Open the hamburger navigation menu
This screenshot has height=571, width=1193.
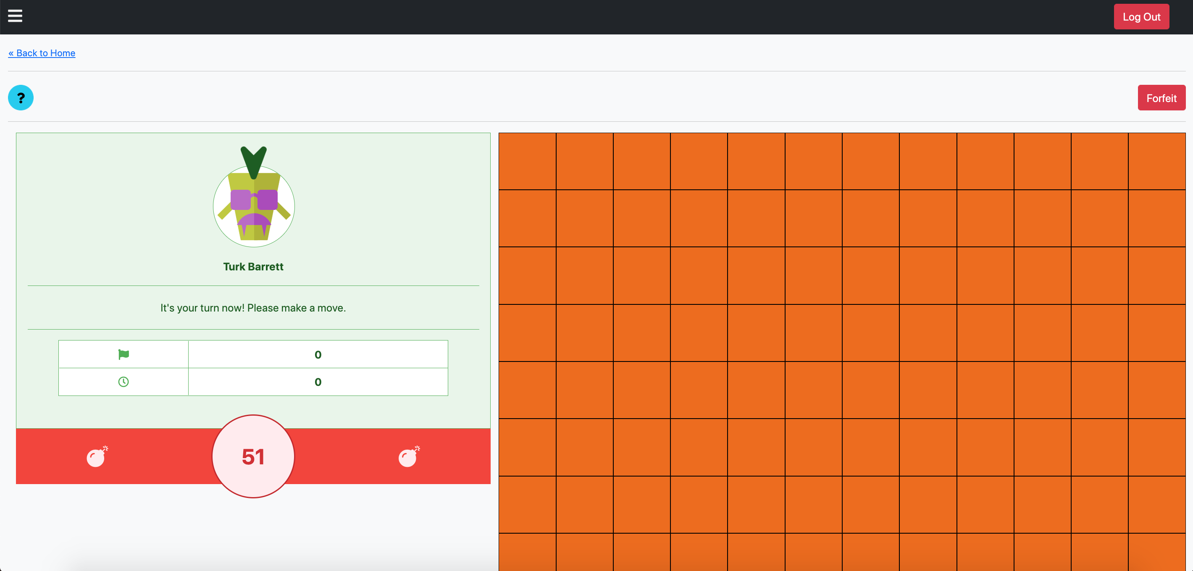[x=15, y=16]
